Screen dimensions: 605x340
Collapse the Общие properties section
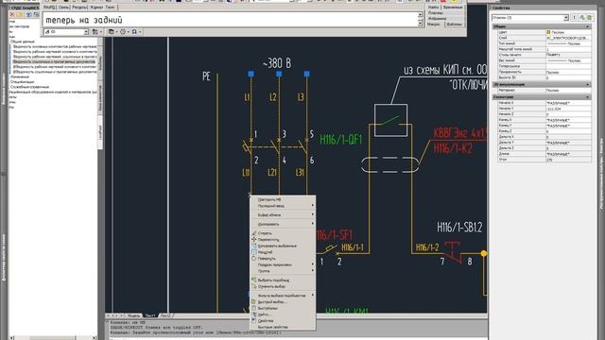[588, 26]
